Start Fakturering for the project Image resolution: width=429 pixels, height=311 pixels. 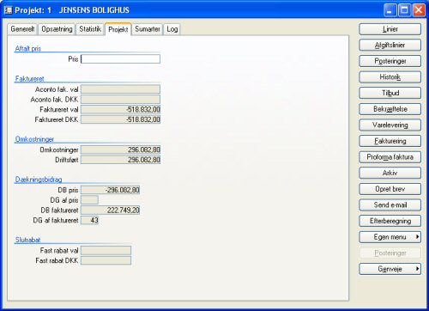tap(390, 141)
